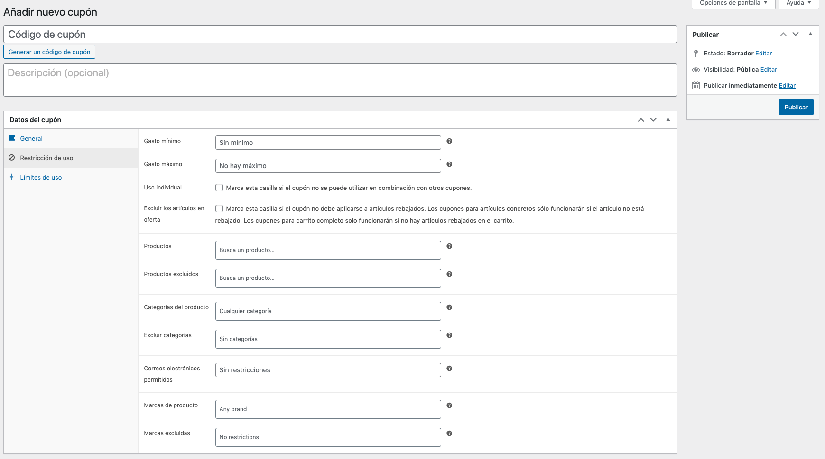Image resolution: width=825 pixels, height=459 pixels.
Task: Check Excluir los artículos en oferta
Action: (x=219, y=208)
